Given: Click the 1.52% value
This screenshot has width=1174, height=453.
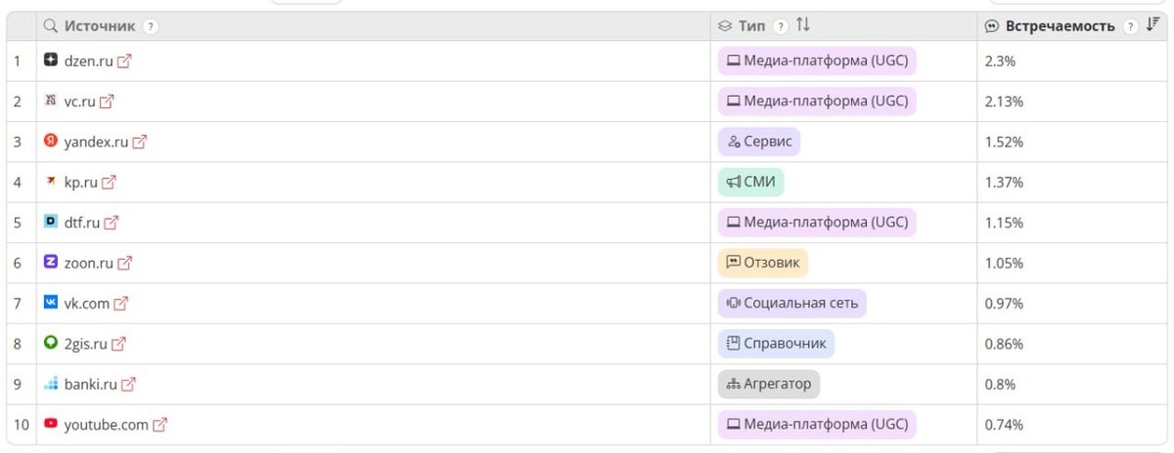Looking at the screenshot, I should tap(1004, 142).
